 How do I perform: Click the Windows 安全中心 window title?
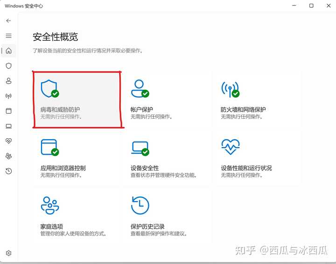[x=24, y=6]
